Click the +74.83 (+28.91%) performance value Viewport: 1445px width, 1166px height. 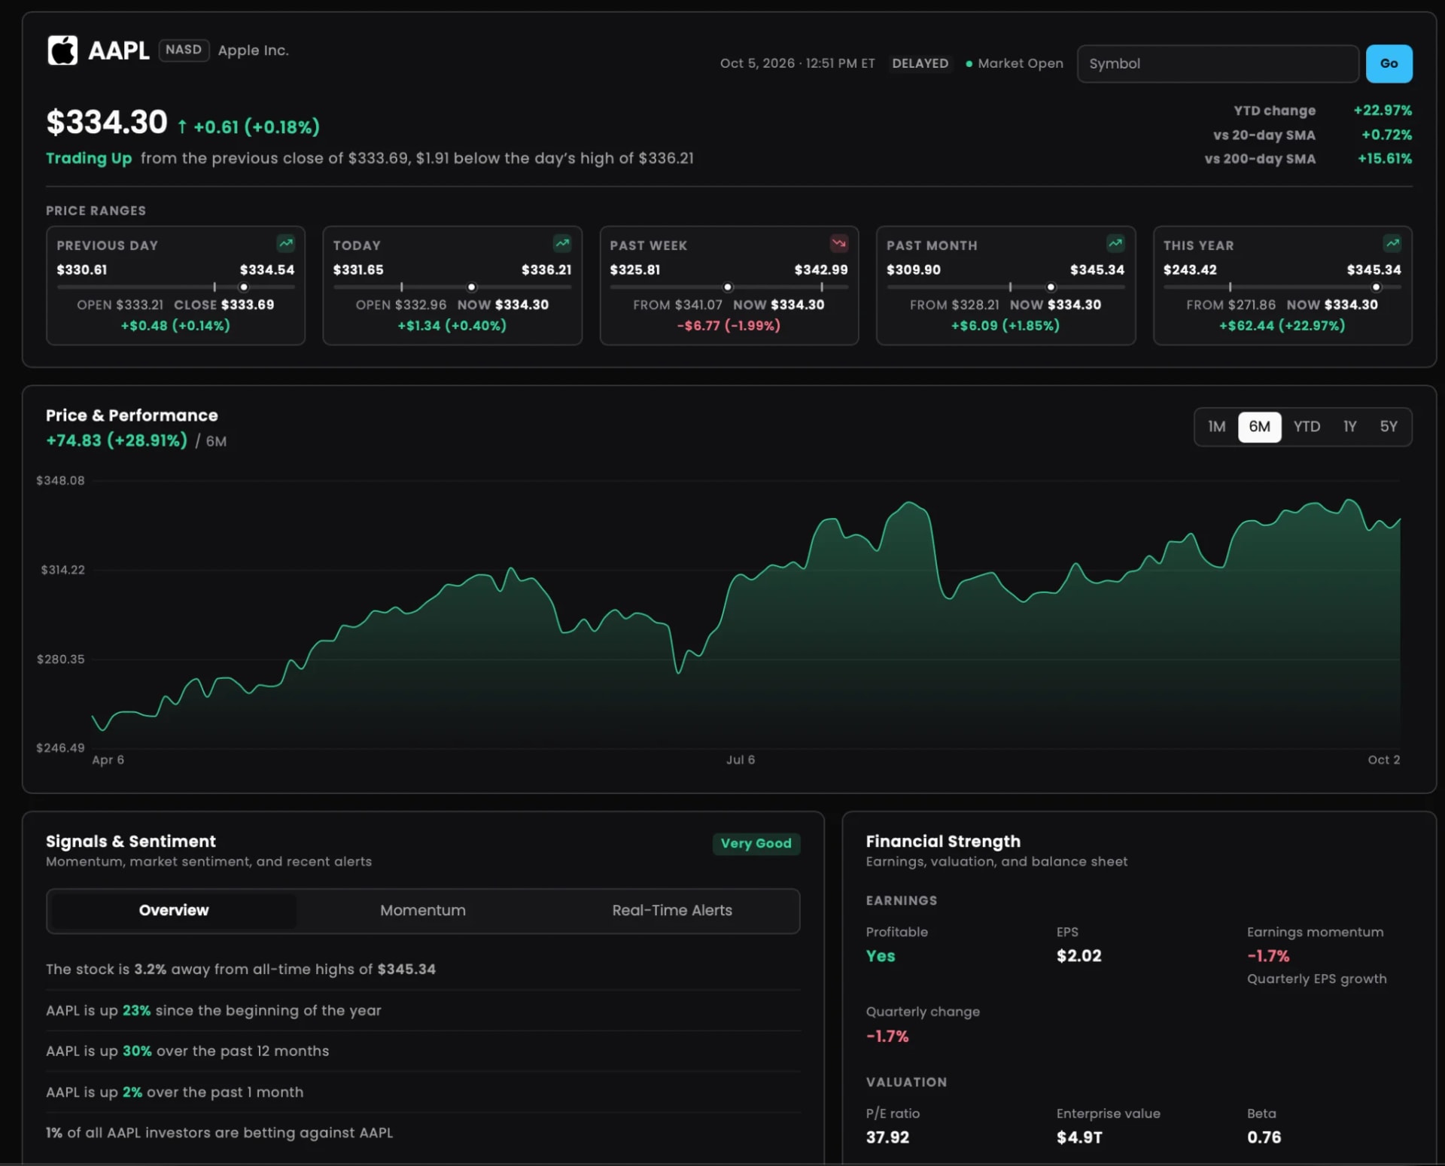pos(117,440)
